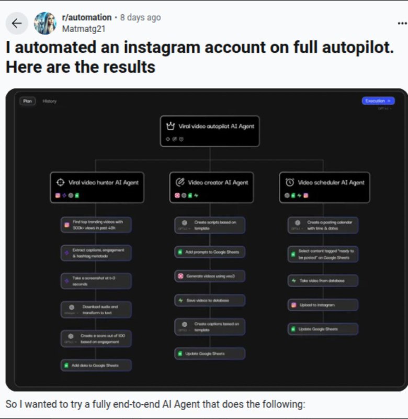
Task: Open Matmatg21's avatar picture
Action: coord(45,23)
